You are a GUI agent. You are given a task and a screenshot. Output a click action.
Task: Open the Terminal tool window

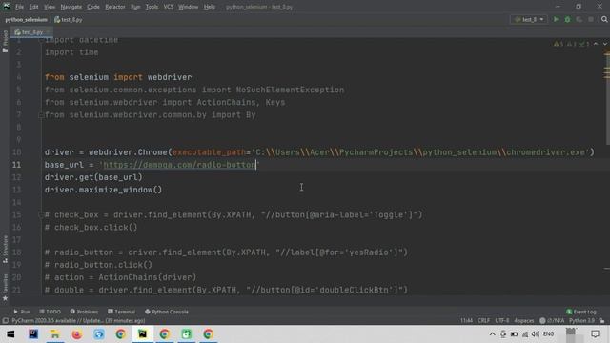pos(121,312)
